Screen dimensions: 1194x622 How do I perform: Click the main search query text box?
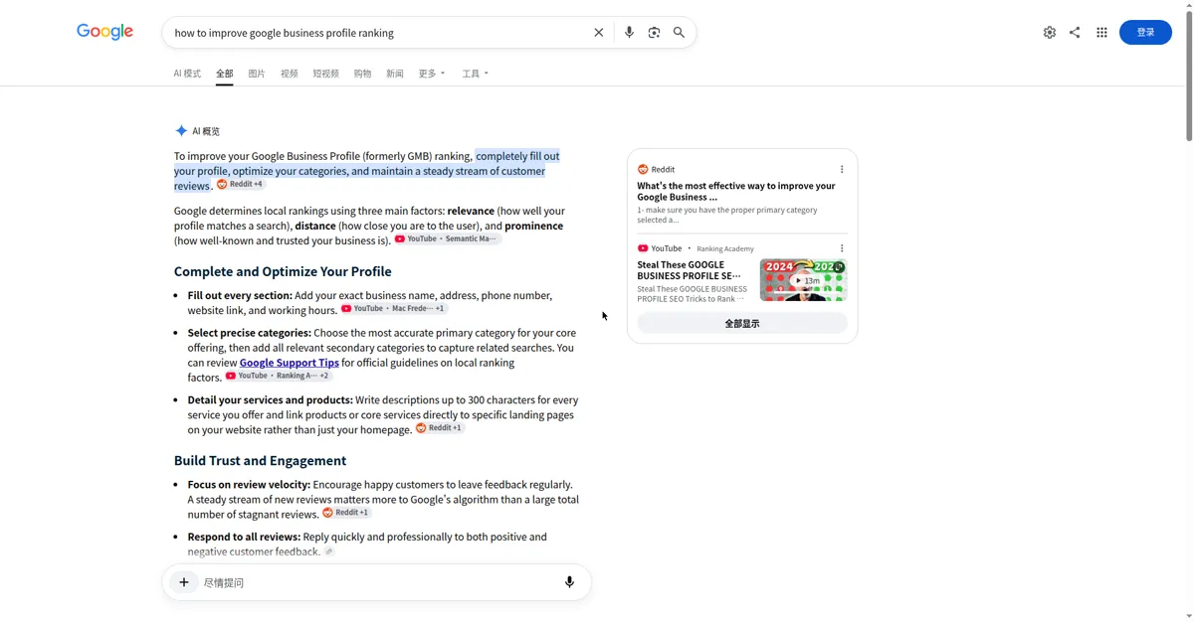pos(378,33)
